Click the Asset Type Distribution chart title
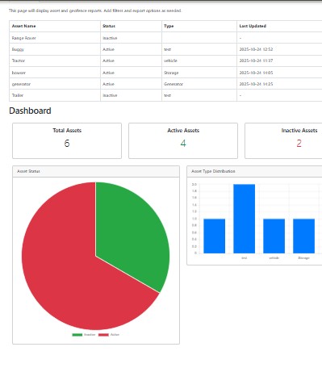 [x=213, y=171]
